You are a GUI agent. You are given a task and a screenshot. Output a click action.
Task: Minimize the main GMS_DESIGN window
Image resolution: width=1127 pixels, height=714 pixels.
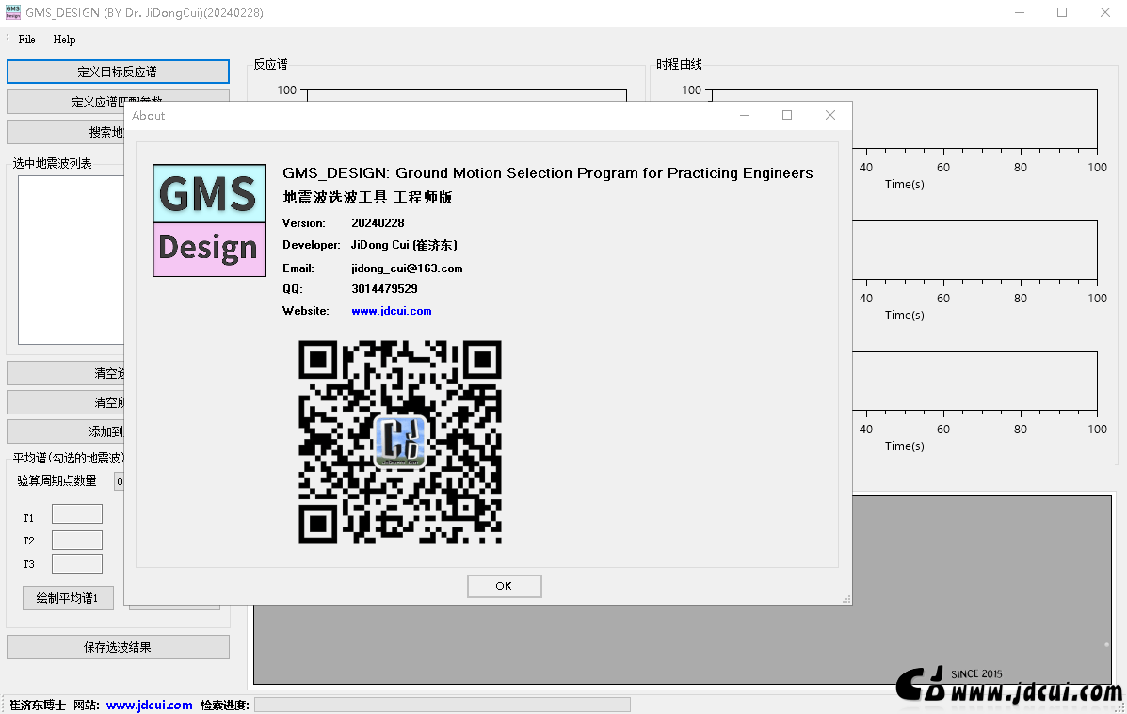(1019, 12)
